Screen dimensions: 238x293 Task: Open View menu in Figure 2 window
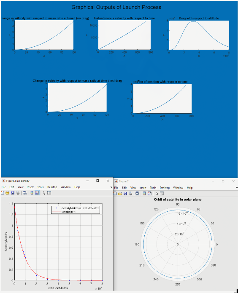point(21,187)
